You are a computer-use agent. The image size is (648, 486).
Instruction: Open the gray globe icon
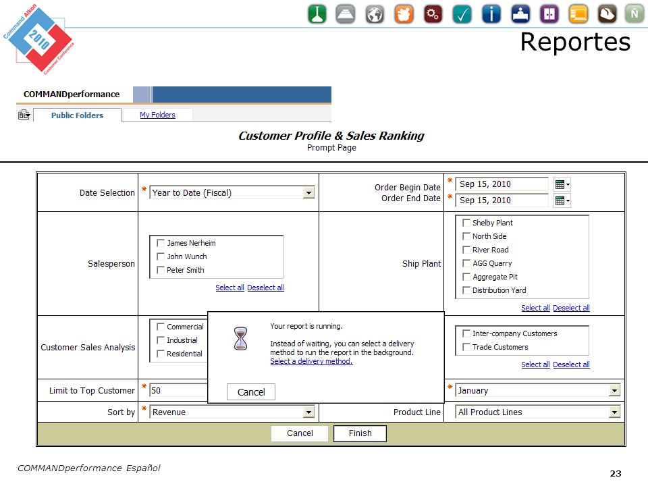pyautogui.click(x=375, y=14)
